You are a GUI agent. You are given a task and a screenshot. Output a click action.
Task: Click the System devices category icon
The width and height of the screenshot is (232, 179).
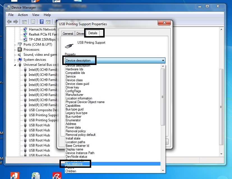click(20, 60)
